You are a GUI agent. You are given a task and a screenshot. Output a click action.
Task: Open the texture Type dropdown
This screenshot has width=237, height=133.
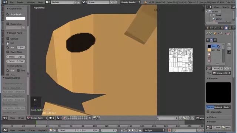(x=221, y=73)
